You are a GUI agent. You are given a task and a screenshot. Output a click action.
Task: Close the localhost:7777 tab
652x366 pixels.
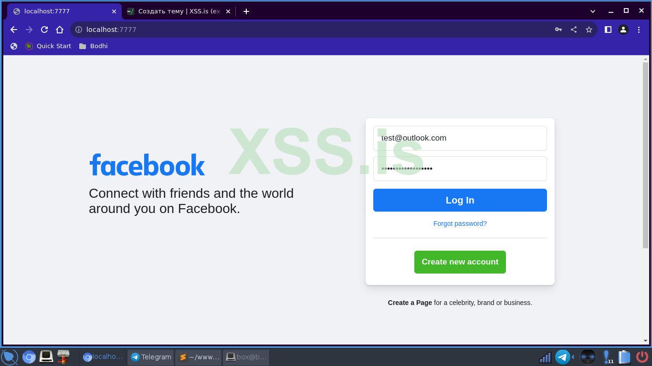click(114, 11)
